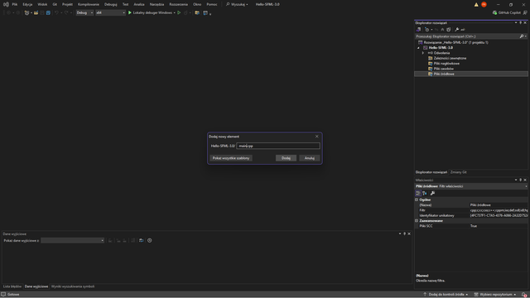Screen dimensions: 530x298
Task: Click the file name input field with main.cpp
Action: pyautogui.click(x=278, y=146)
